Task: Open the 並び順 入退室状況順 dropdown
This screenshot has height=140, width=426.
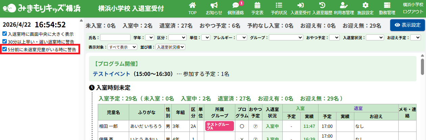Action: 170,47
